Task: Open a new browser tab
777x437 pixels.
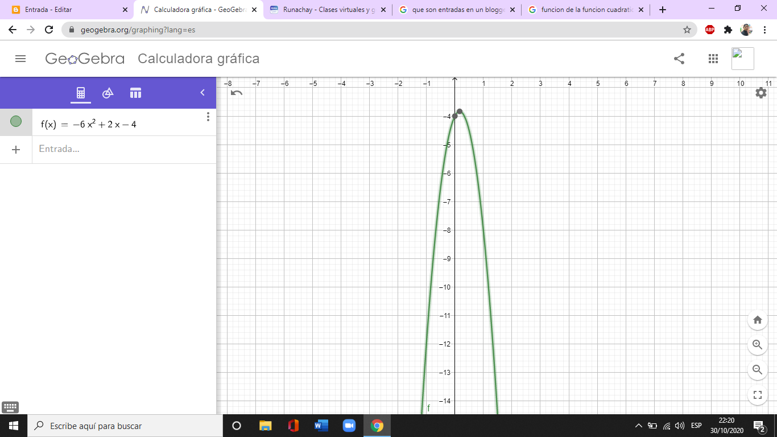Action: pos(662,10)
